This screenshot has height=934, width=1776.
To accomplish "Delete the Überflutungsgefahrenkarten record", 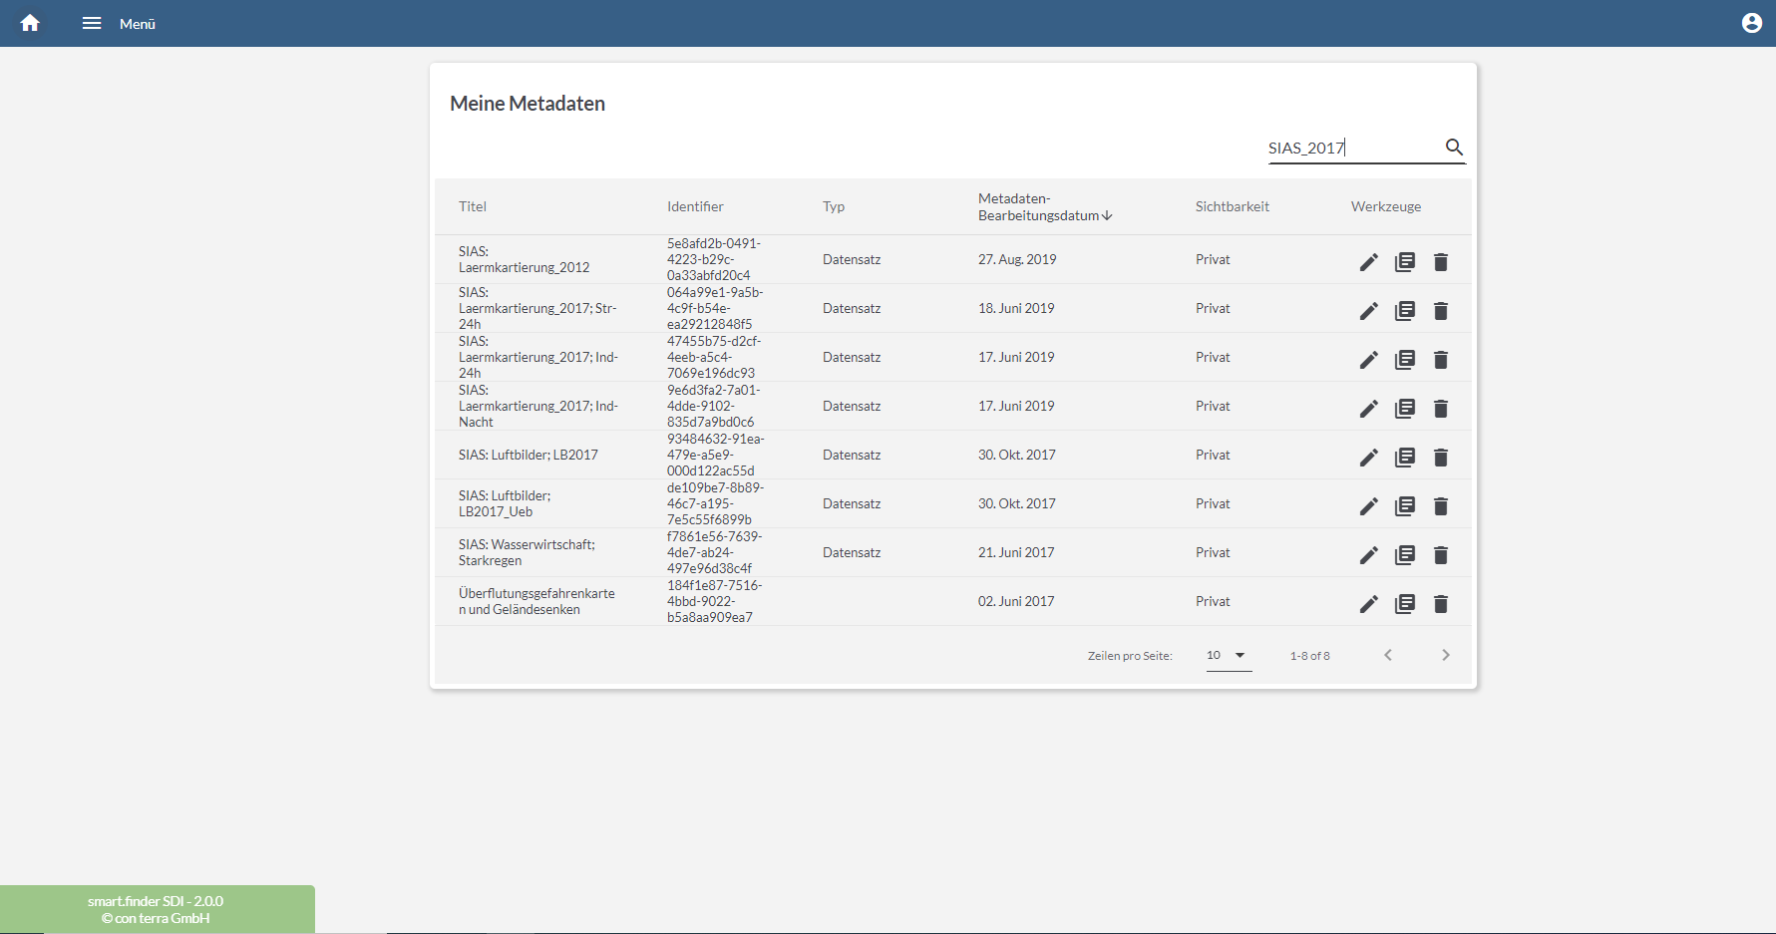I will click(1441, 604).
